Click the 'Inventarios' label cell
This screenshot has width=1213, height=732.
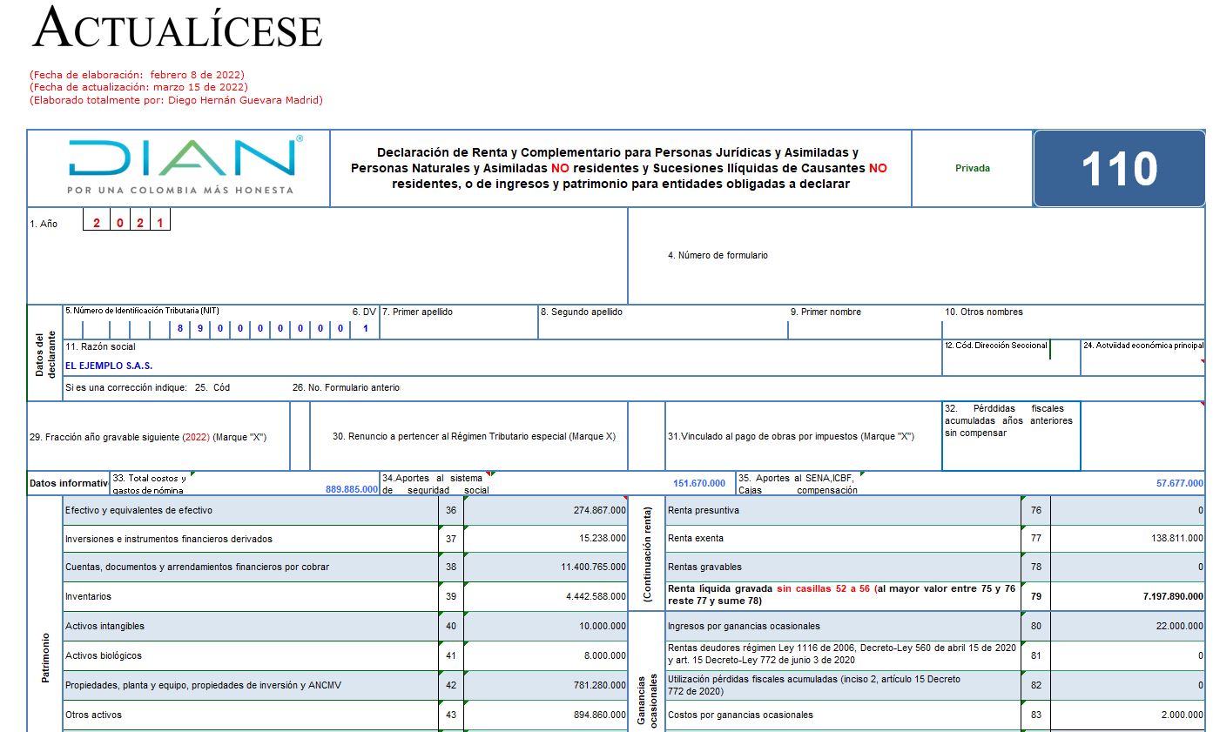click(251, 596)
